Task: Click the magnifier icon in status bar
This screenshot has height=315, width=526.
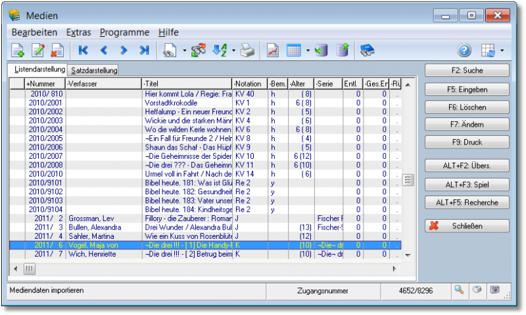Action: [x=459, y=289]
